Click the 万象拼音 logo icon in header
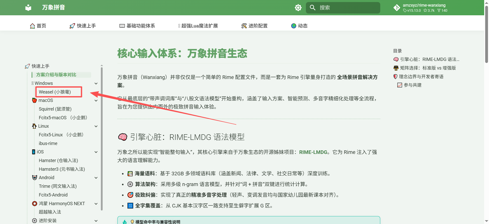 [28, 8]
